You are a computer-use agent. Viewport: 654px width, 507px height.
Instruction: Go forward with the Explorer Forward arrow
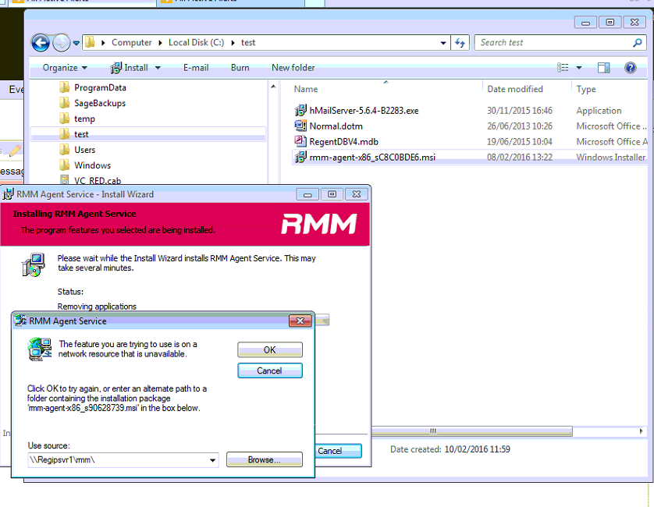pyautogui.click(x=62, y=43)
